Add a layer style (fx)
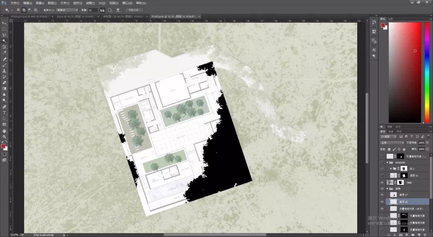The height and width of the screenshot is (237, 433). point(395,235)
